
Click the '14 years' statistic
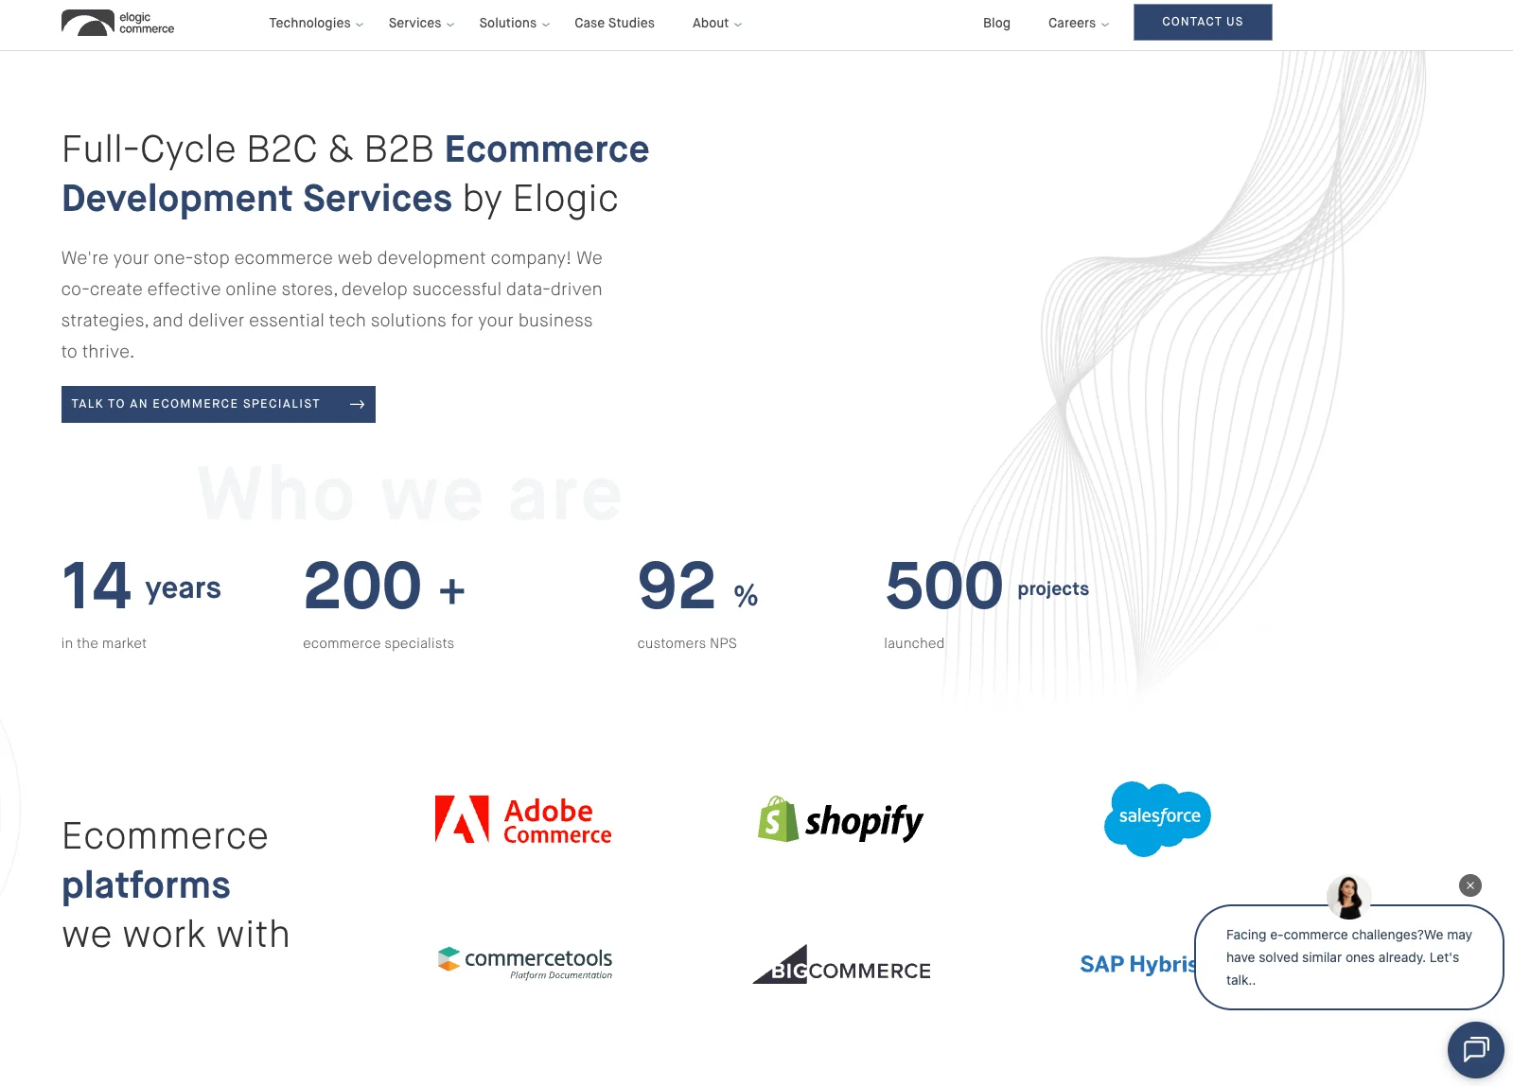[141, 586]
